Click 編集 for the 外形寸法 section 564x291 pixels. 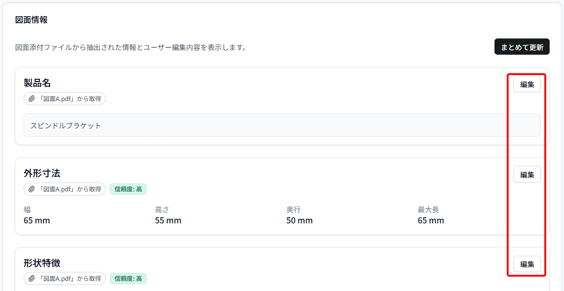(527, 174)
